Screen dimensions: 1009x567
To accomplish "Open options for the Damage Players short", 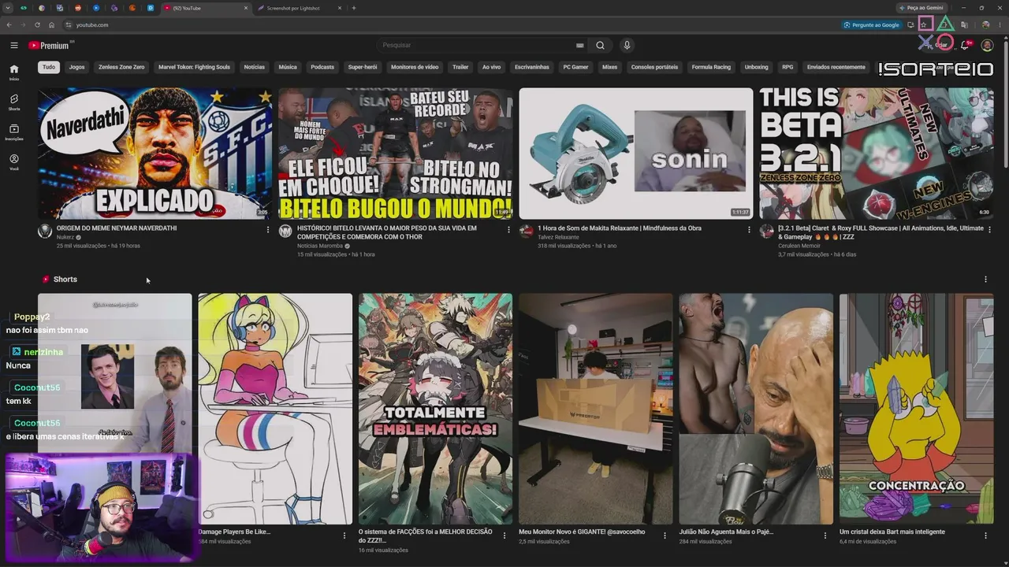I will [344, 535].
